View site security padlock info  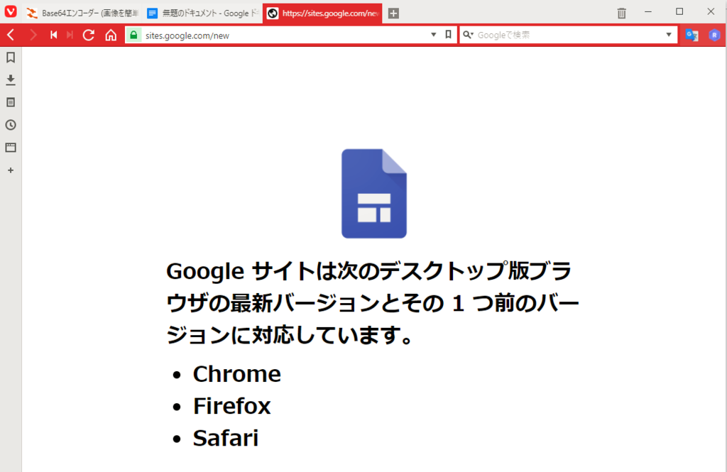pos(133,35)
